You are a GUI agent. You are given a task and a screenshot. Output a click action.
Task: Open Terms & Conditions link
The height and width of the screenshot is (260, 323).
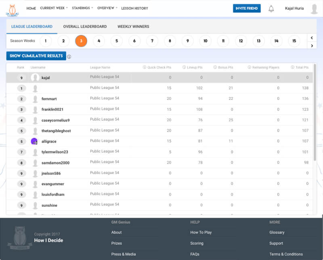[286, 254]
